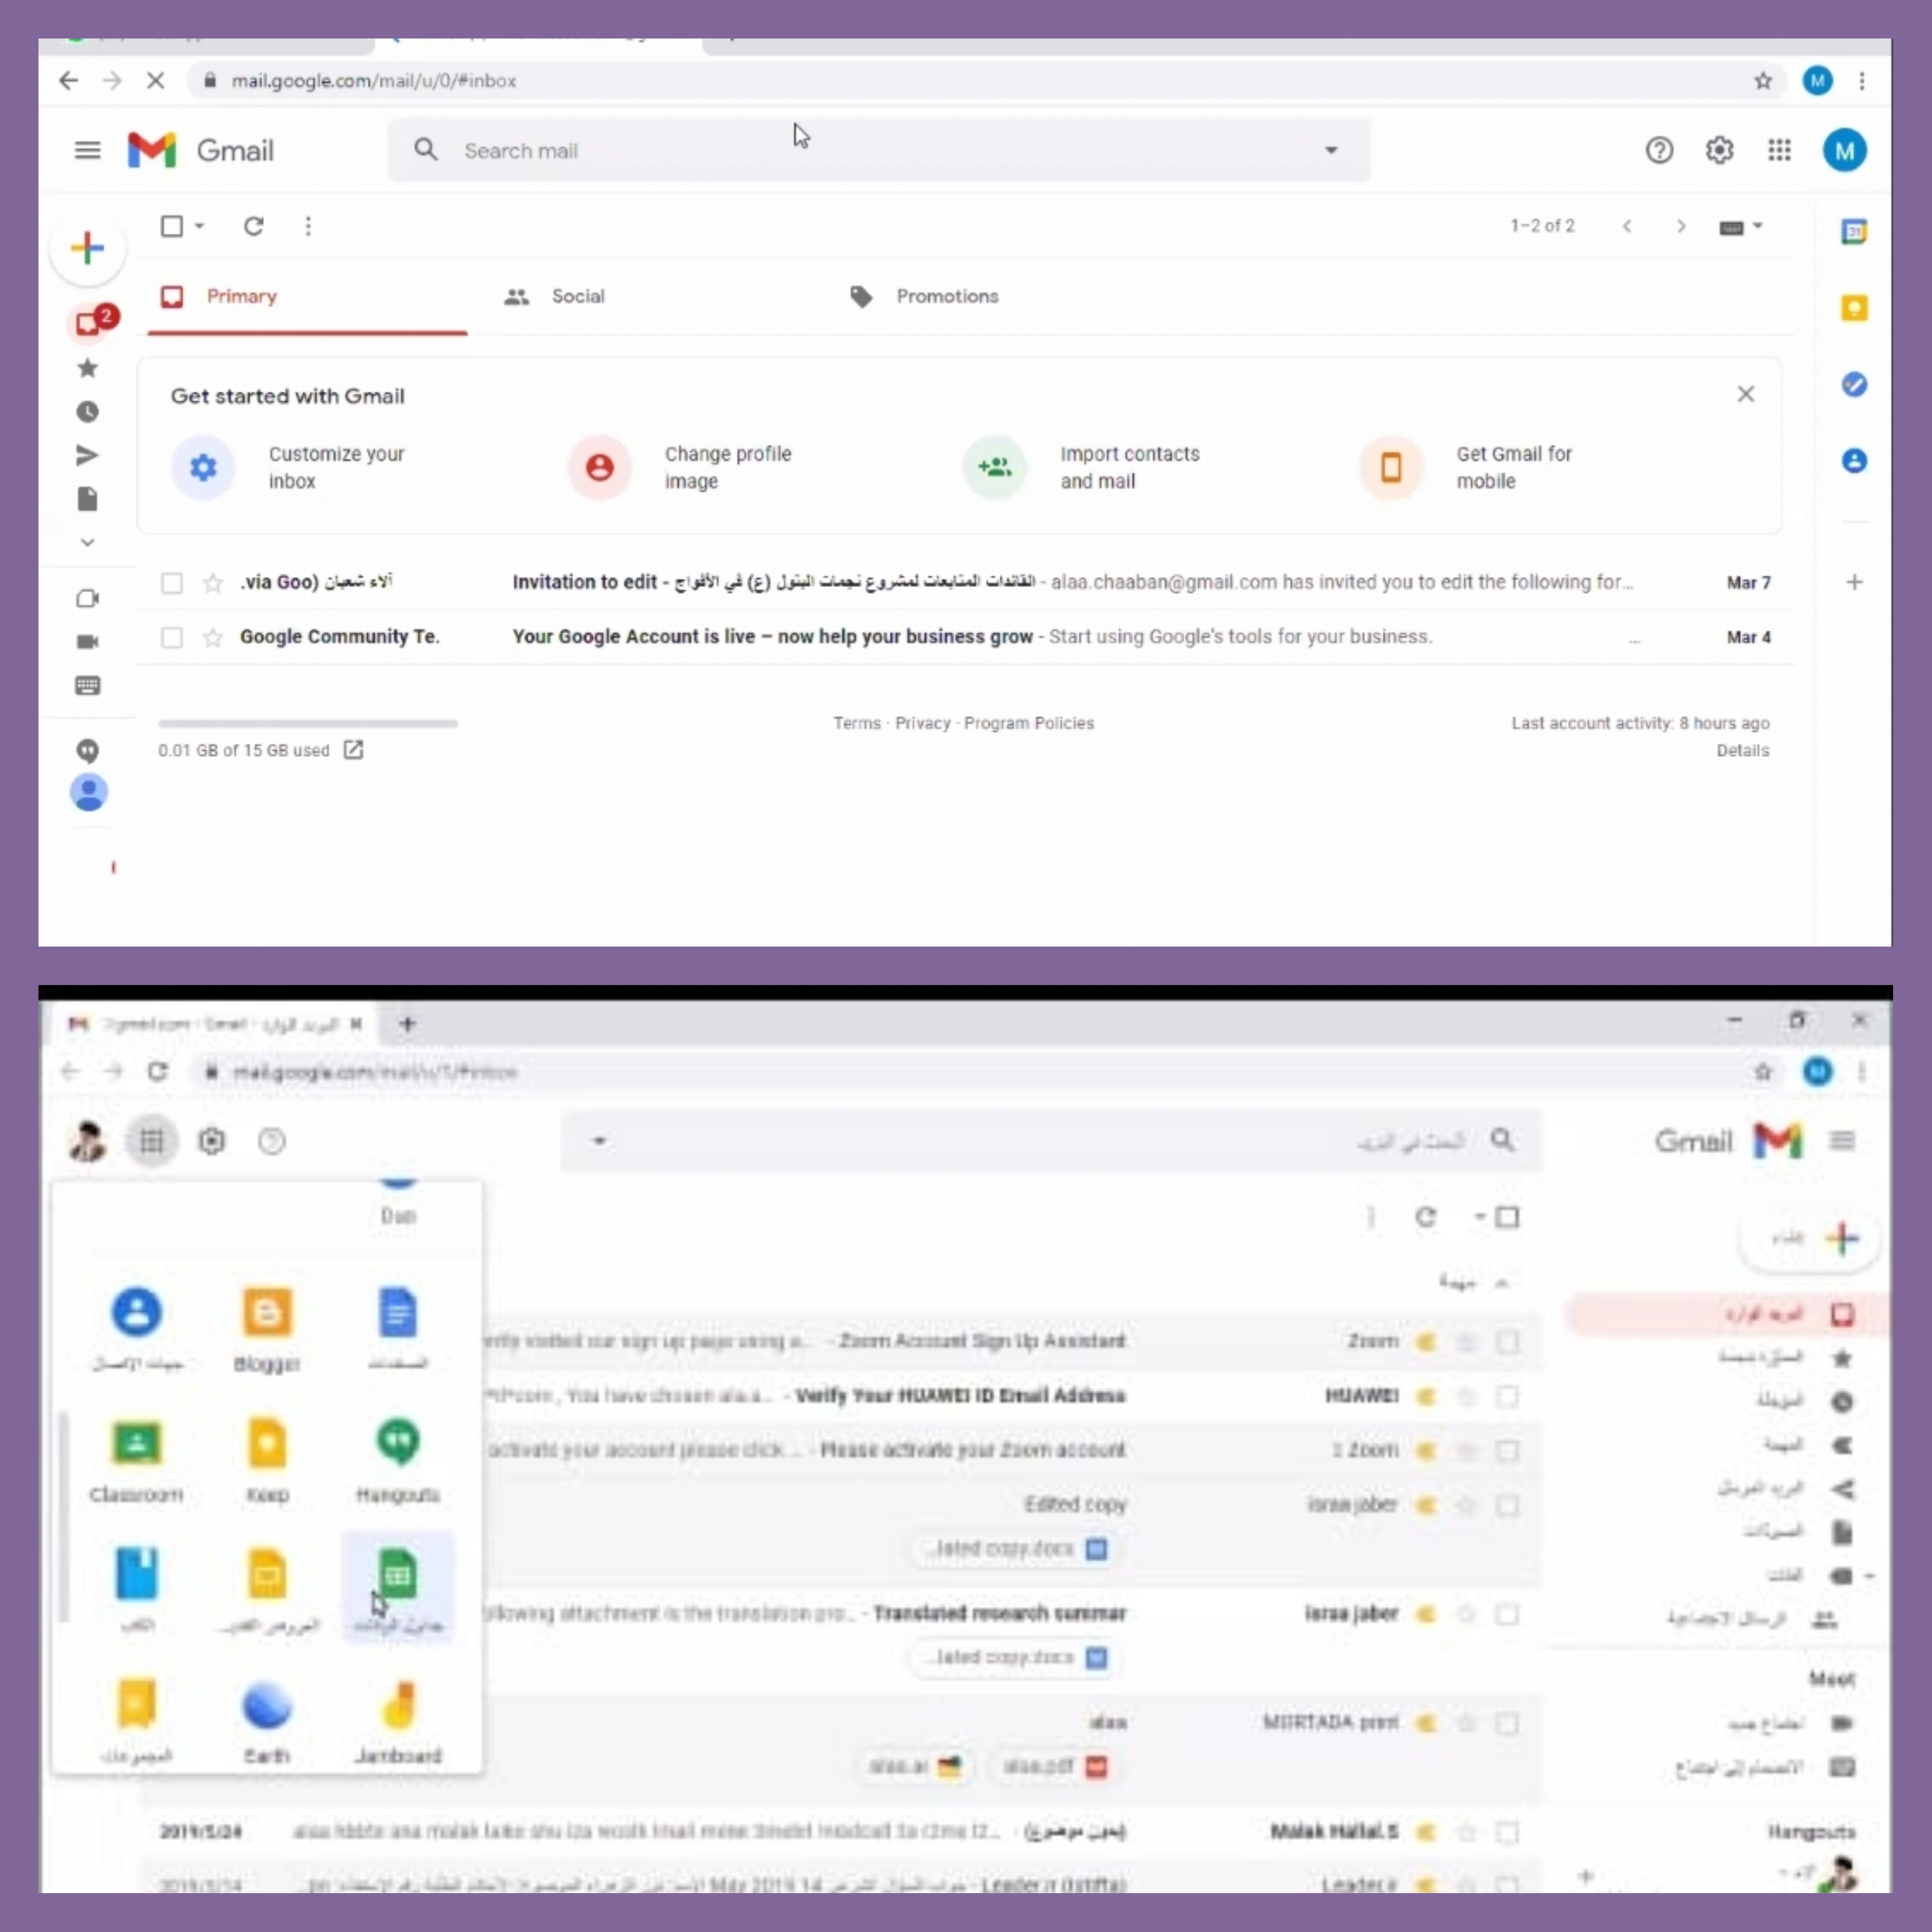Click the Support question mark icon
Image resolution: width=1932 pixels, height=1932 pixels.
[1659, 151]
